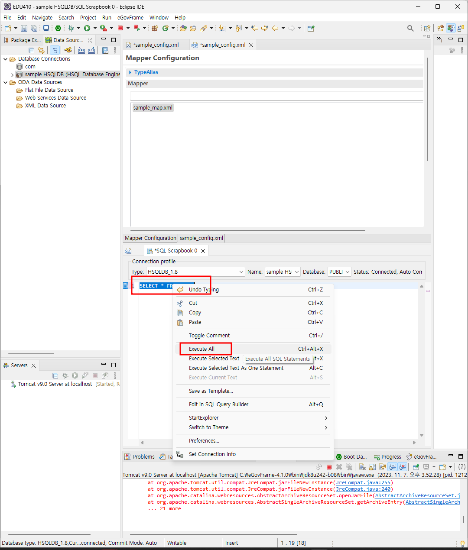Click the Search magnifier icon in toolbar

(410, 28)
